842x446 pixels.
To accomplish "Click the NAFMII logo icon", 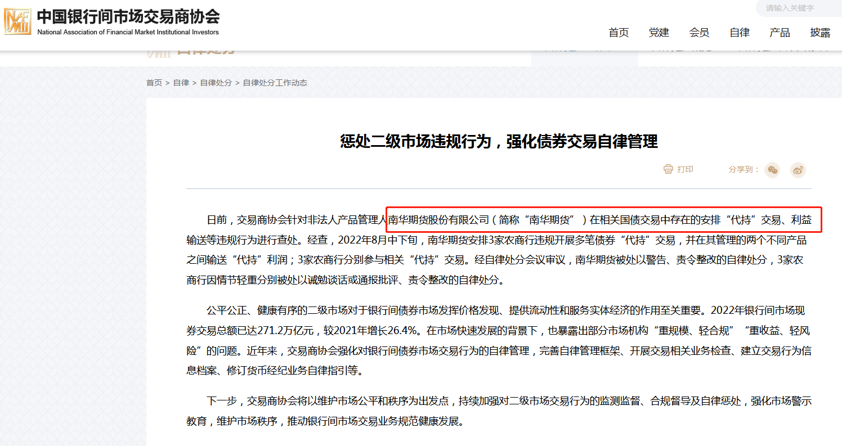I will [17, 22].
